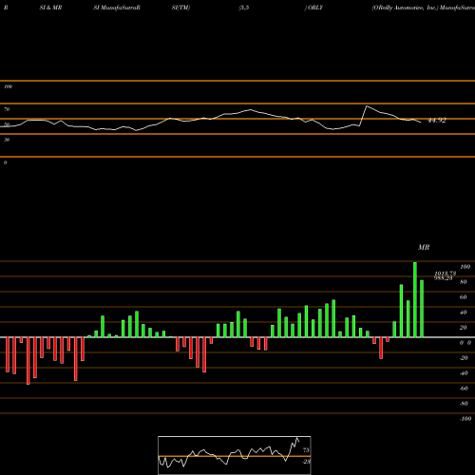Image resolution: width=475 pixels, height=475 pixels.
Task: Click the 'SI & MR' header text
Action: pos(50,8)
